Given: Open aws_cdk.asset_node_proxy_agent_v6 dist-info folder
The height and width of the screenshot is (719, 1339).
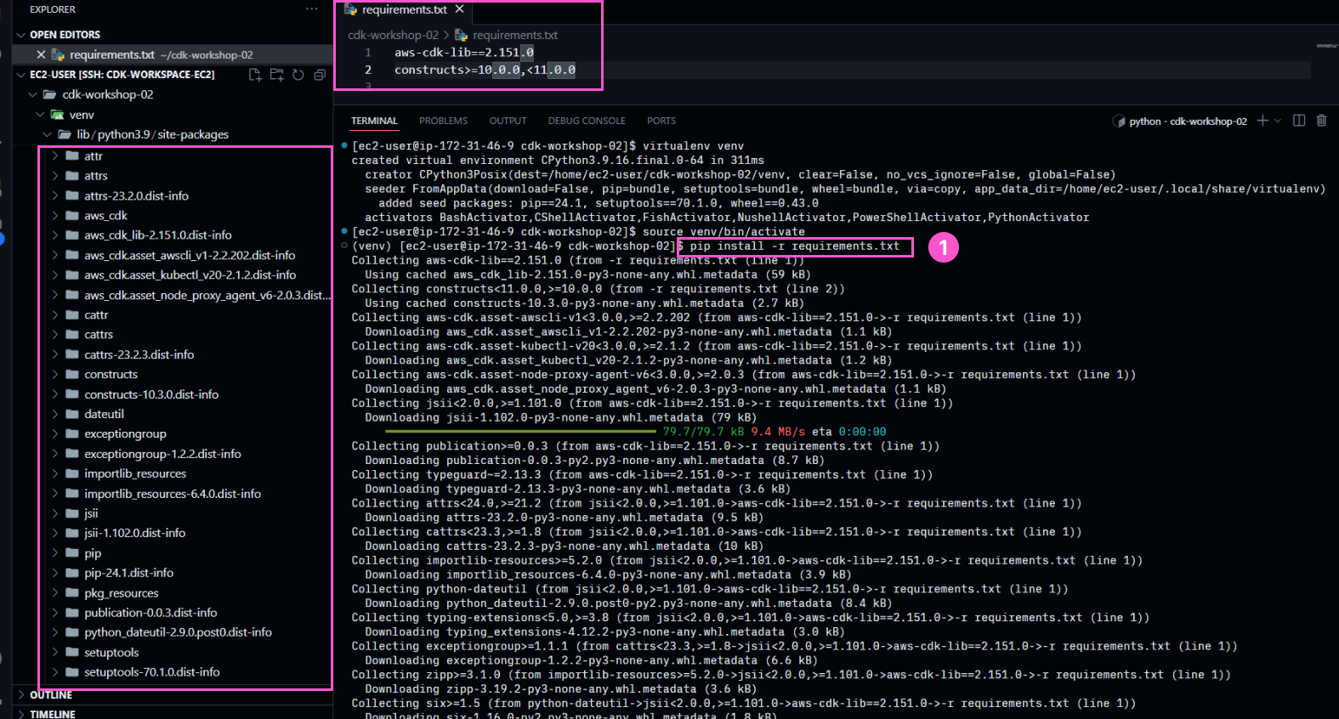Looking at the screenshot, I should [207, 295].
